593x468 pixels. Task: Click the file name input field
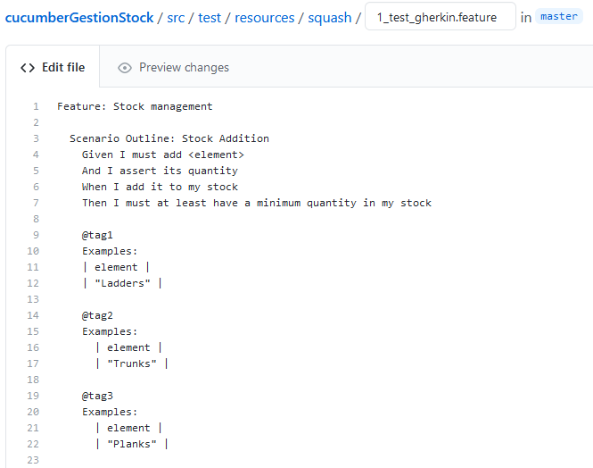pyautogui.click(x=440, y=17)
